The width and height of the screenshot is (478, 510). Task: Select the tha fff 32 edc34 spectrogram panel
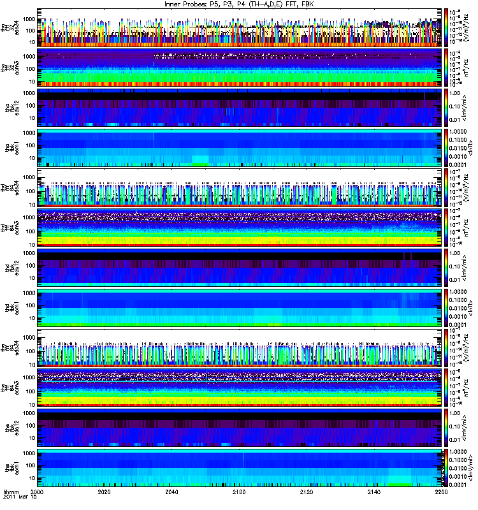tap(240, 27)
